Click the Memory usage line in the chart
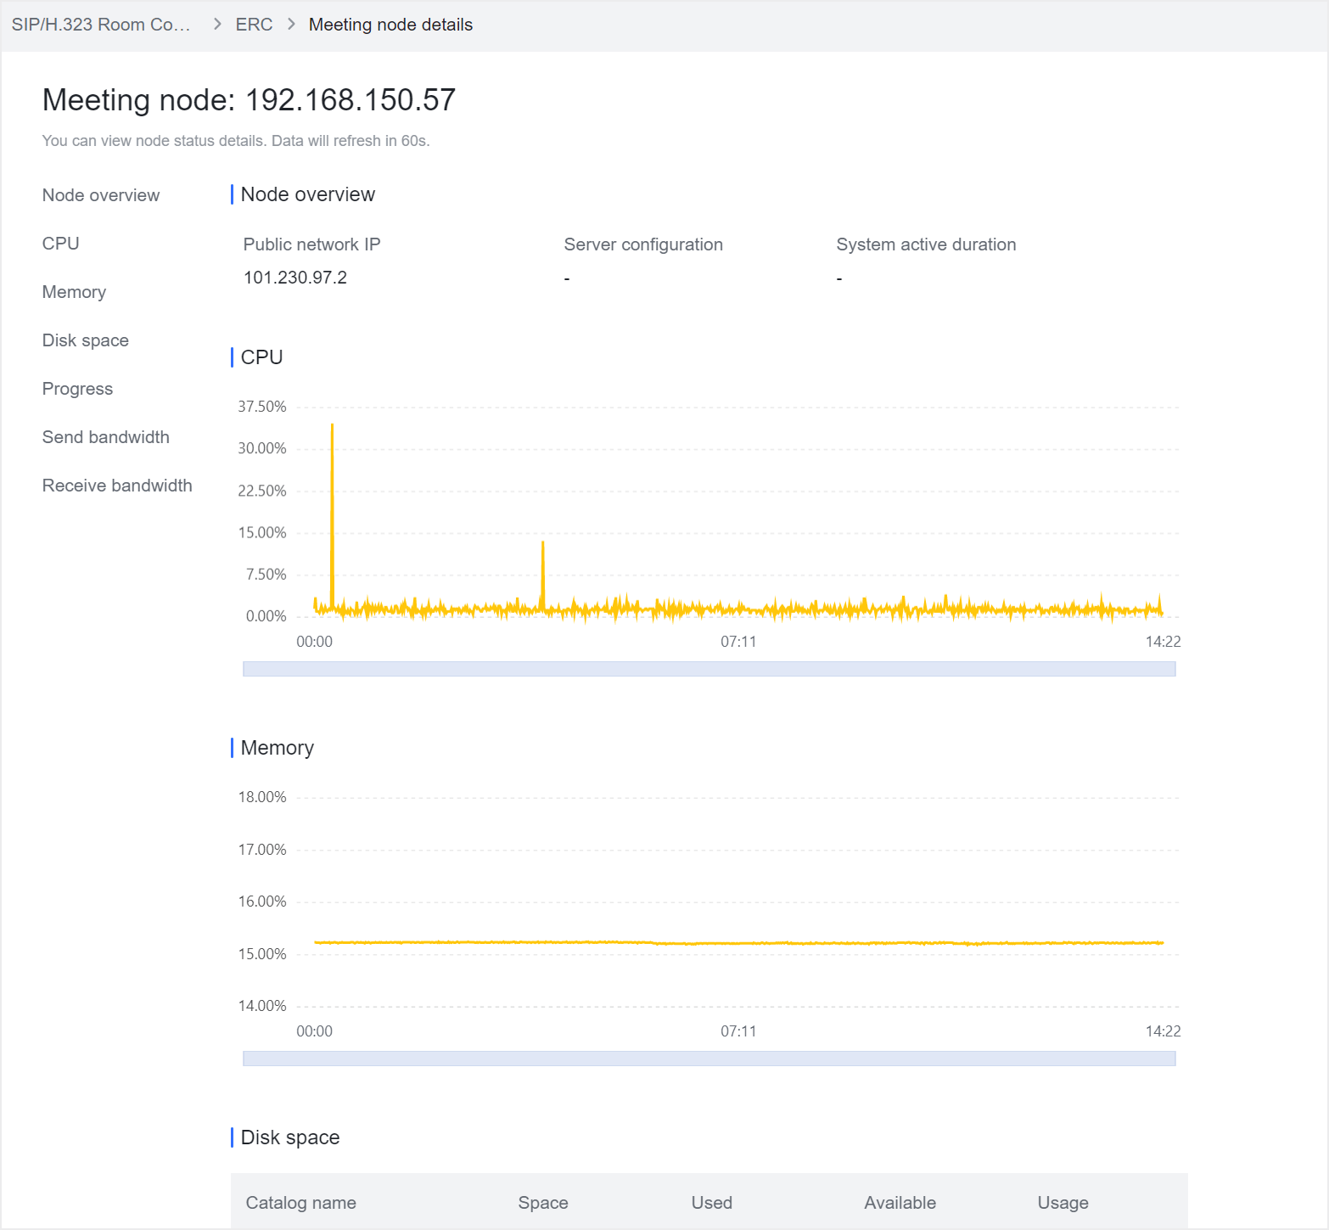1329x1230 pixels. pyautogui.click(x=738, y=943)
